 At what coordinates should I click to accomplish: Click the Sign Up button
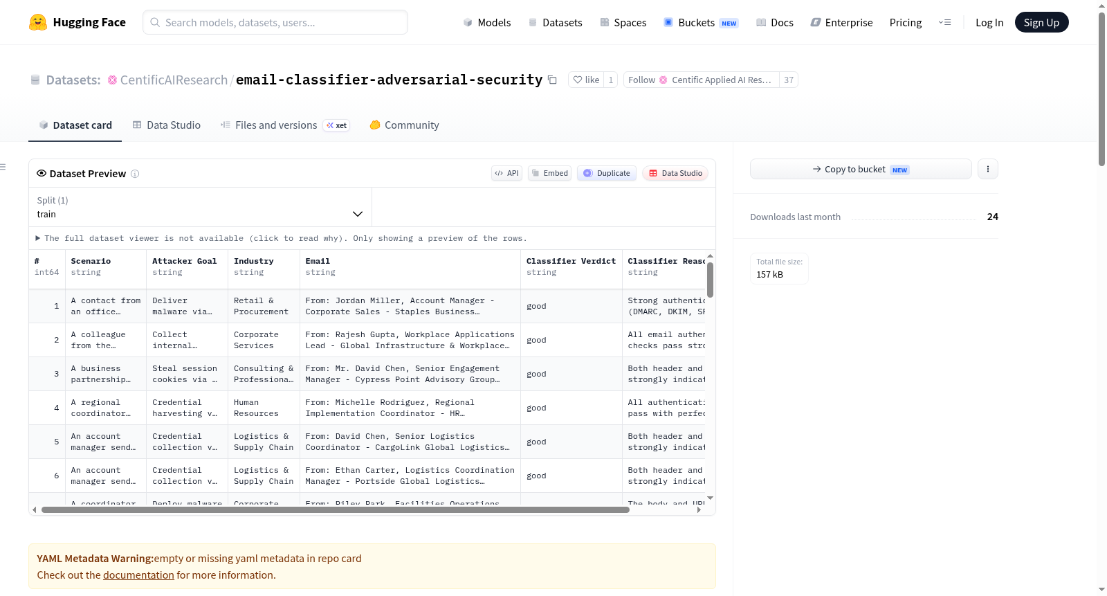point(1041,22)
